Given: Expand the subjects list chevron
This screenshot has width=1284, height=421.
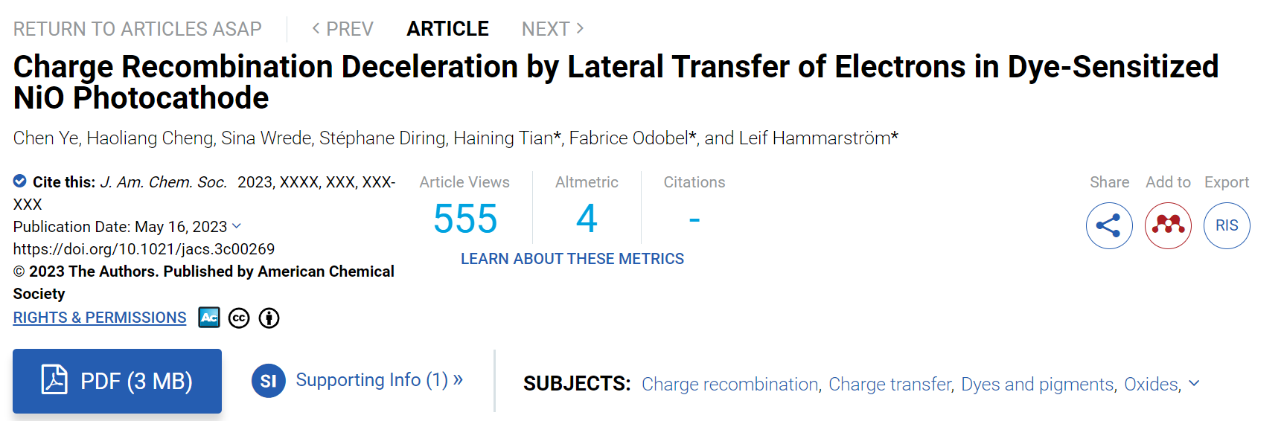Looking at the screenshot, I should coord(1194,384).
